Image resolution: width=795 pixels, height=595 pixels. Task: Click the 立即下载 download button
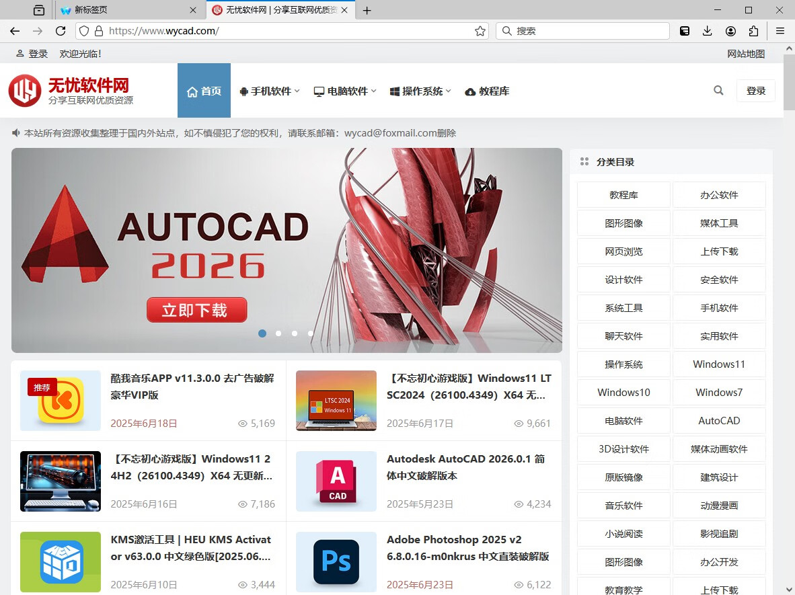pyautogui.click(x=196, y=310)
